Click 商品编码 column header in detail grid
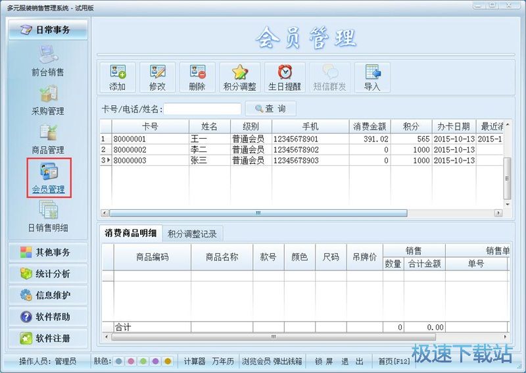Screen dimensions: 526x373 [153, 257]
